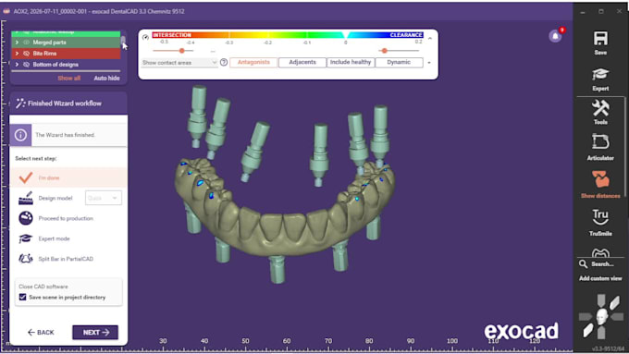Click Show all in group panel
The width and height of the screenshot is (629, 354).
click(x=69, y=79)
